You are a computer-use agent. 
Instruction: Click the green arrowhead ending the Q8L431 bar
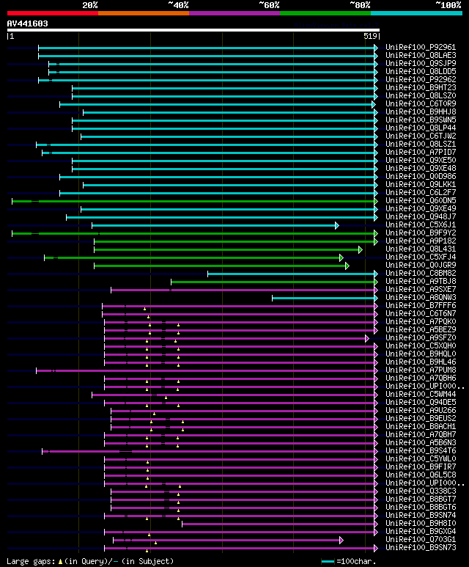pos(361,250)
